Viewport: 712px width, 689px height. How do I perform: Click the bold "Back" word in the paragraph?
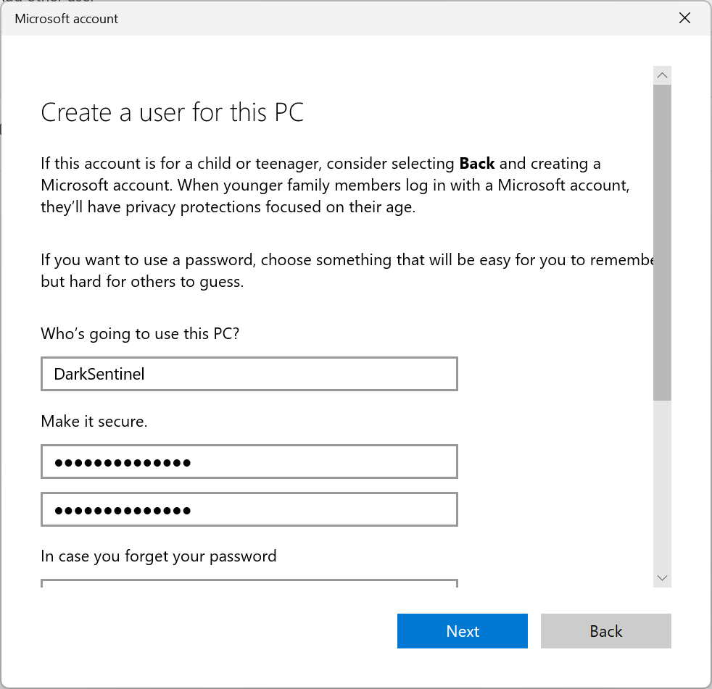(x=477, y=163)
